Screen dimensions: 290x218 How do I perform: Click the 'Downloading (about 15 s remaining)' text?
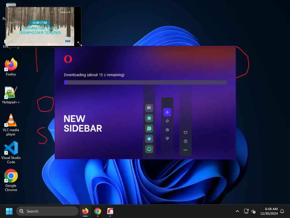pyautogui.click(x=94, y=75)
